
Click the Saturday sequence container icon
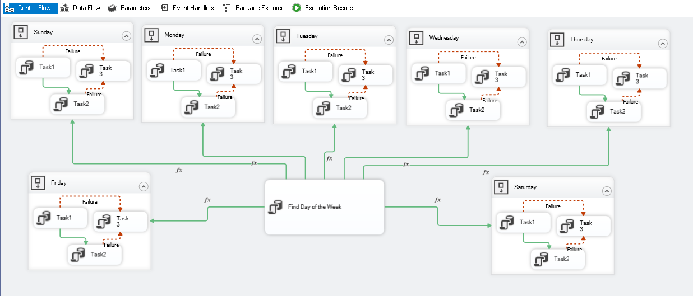pos(501,187)
